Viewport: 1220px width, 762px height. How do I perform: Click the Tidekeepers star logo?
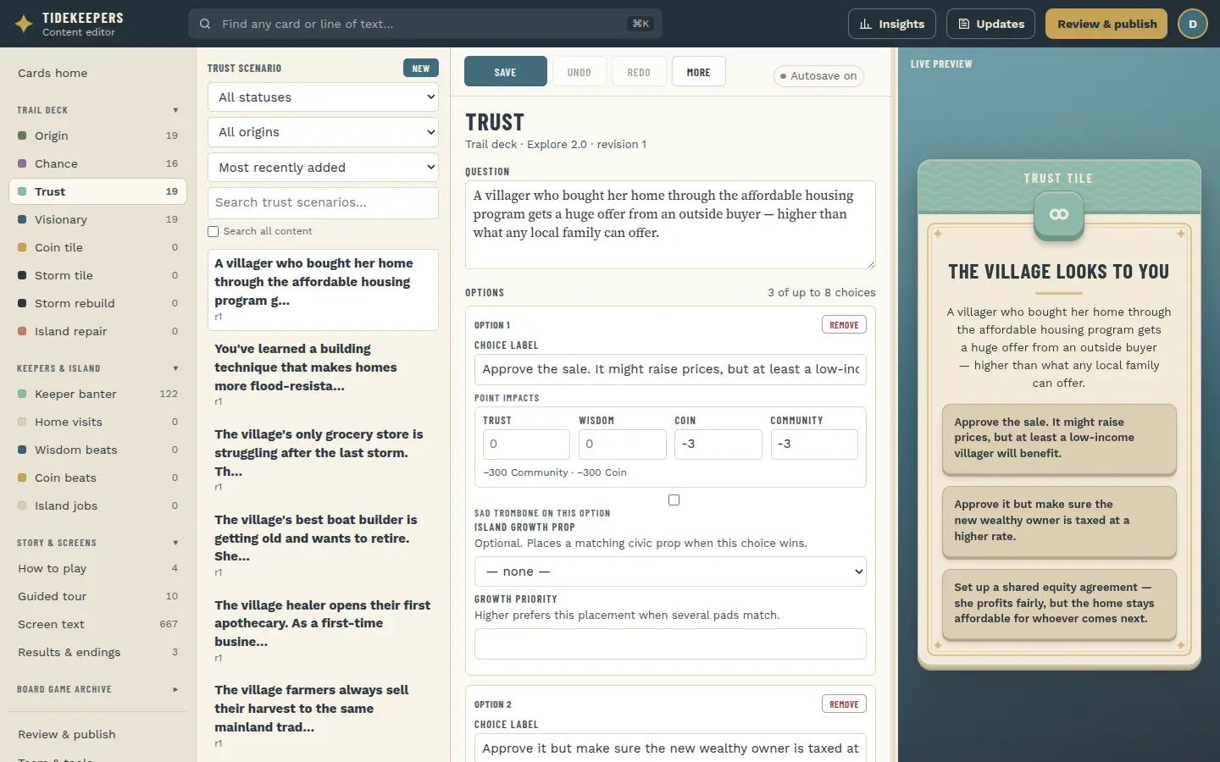coord(24,24)
